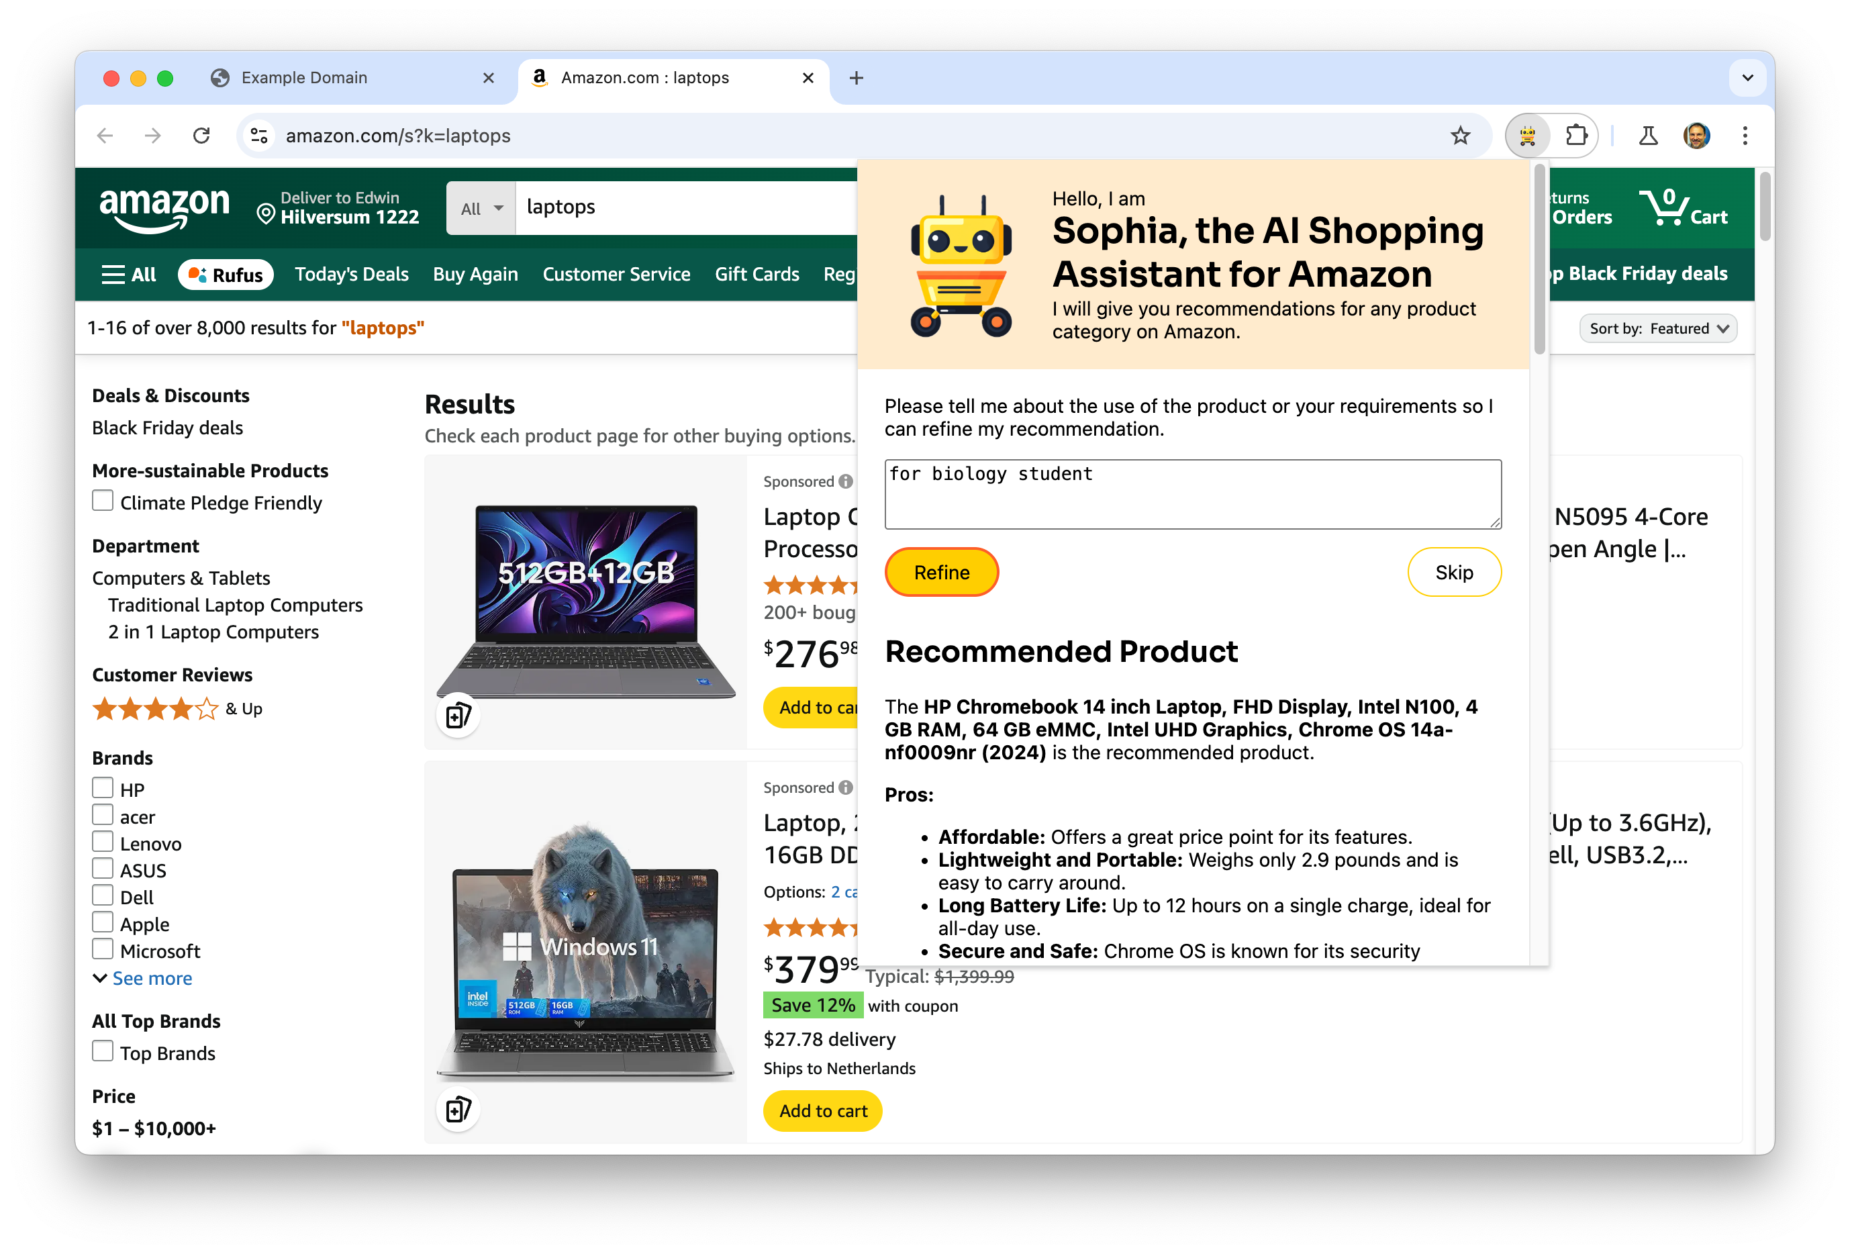Bookmark this page with the star icon
The width and height of the screenshot is (1850, 1254).
(1459, 136)
